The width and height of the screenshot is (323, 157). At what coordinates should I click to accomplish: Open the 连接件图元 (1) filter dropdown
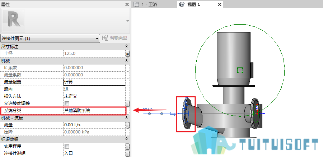point(50,38)
